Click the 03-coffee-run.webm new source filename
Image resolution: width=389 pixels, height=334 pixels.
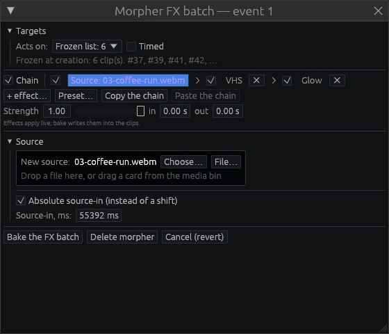[115, 161]
